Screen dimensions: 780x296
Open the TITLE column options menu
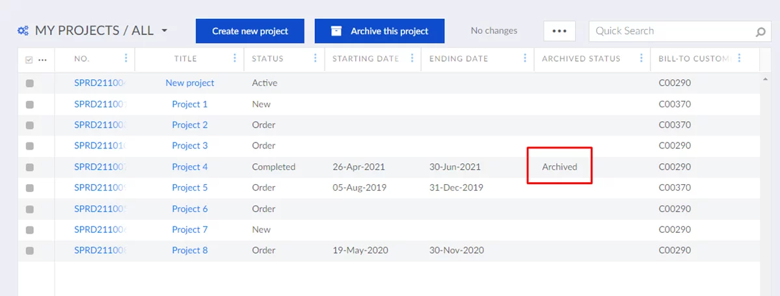(x=235, y=59)
